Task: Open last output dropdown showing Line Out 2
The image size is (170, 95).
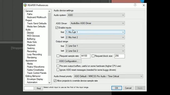Action: (95, 51)
